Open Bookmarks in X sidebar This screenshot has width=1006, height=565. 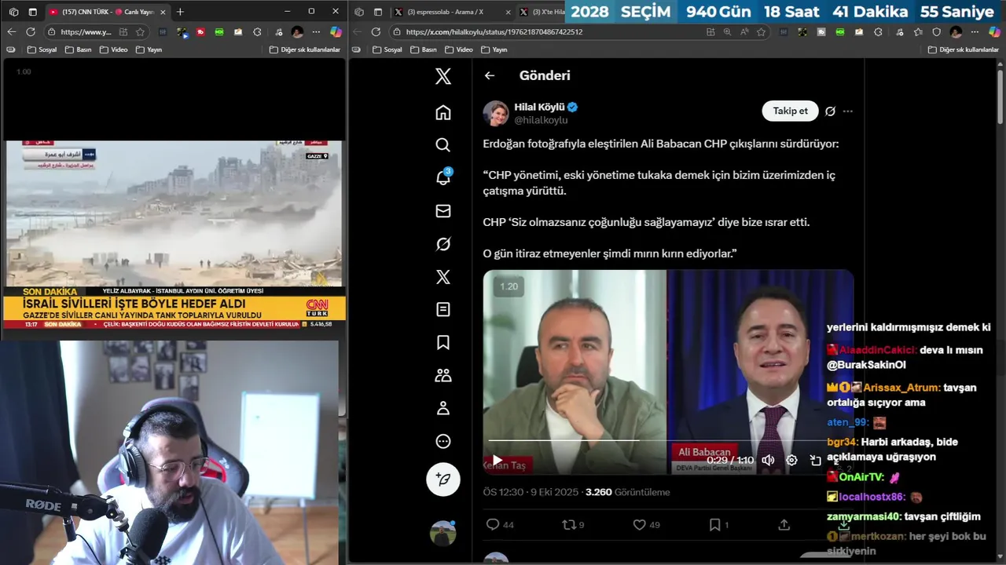(443, 342)
